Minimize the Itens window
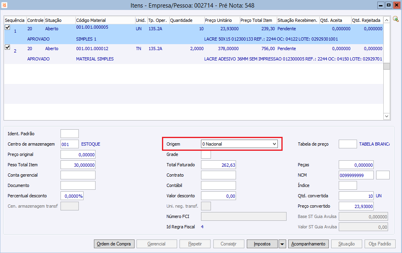The width and height of the screenshot is (402, 253). coord(381,5)
